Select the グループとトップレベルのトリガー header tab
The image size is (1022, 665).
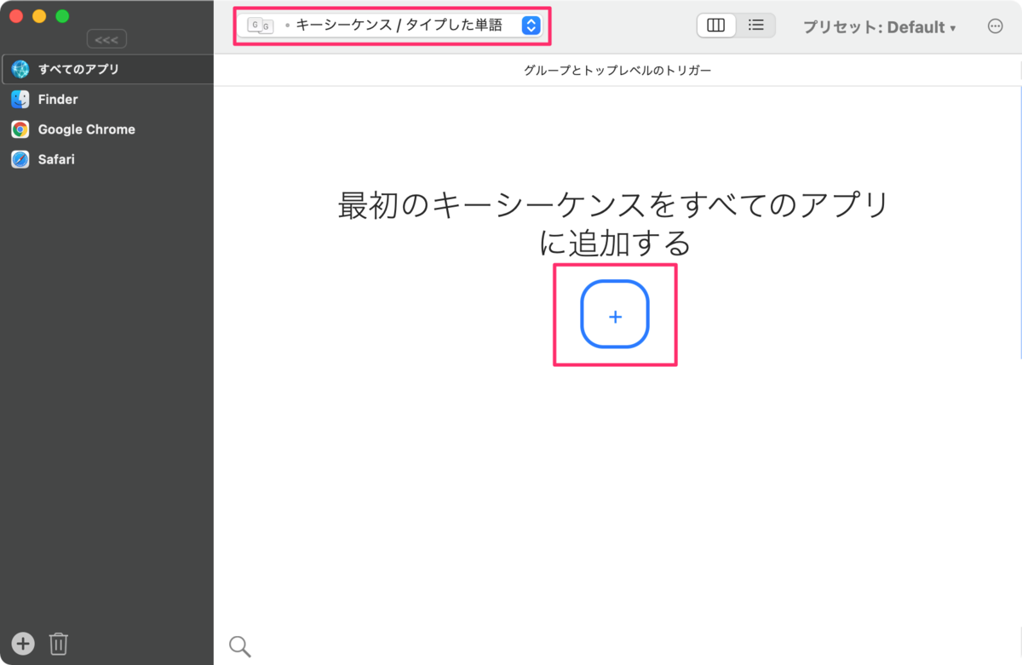[617, 70]
